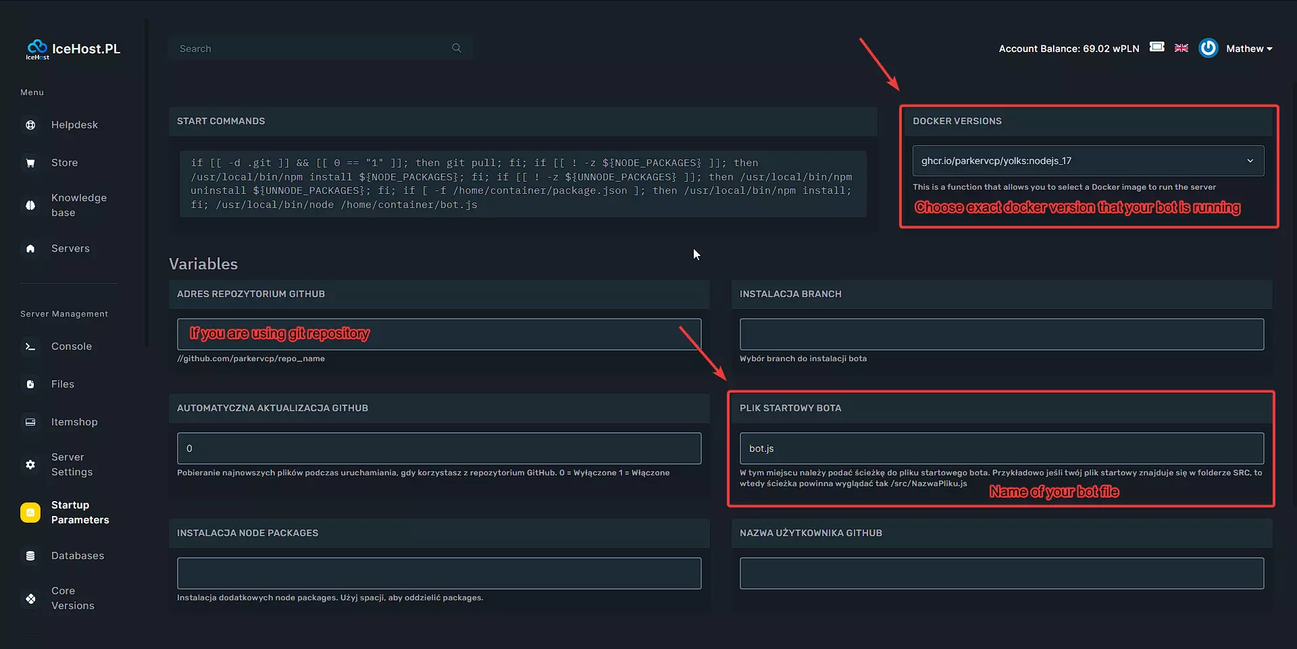Click the //github.com/parkervcp/repo_name hint text

(251, 359)
